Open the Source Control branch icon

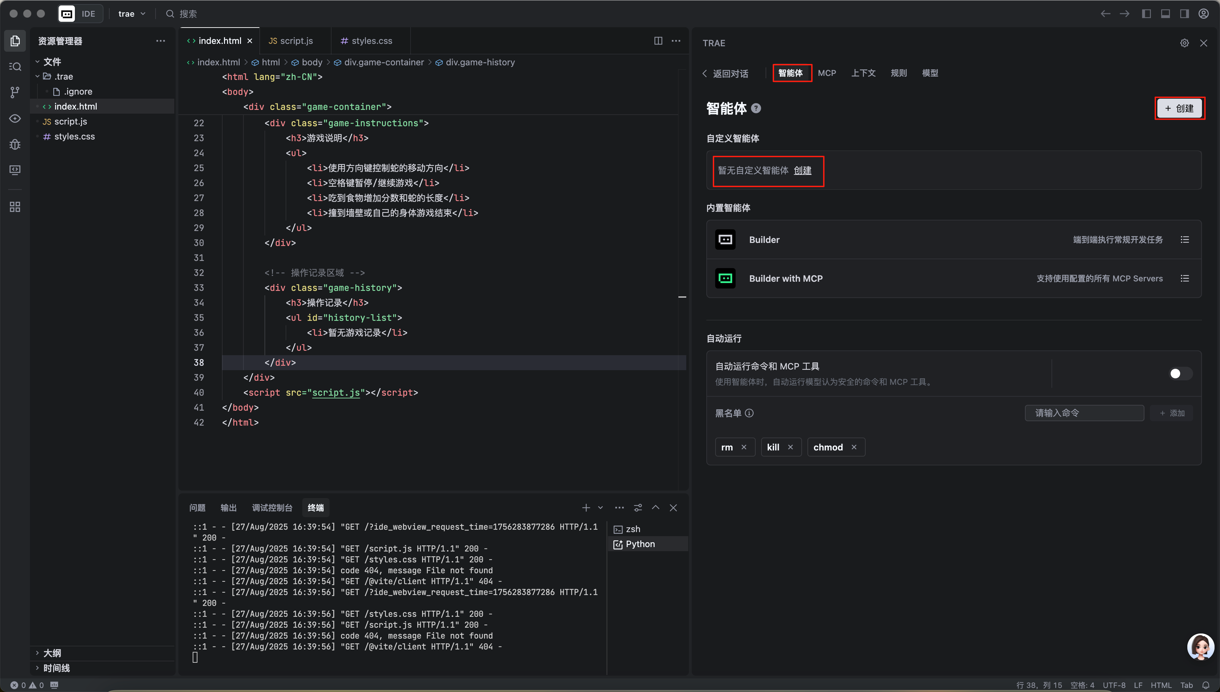pos(15,92)
